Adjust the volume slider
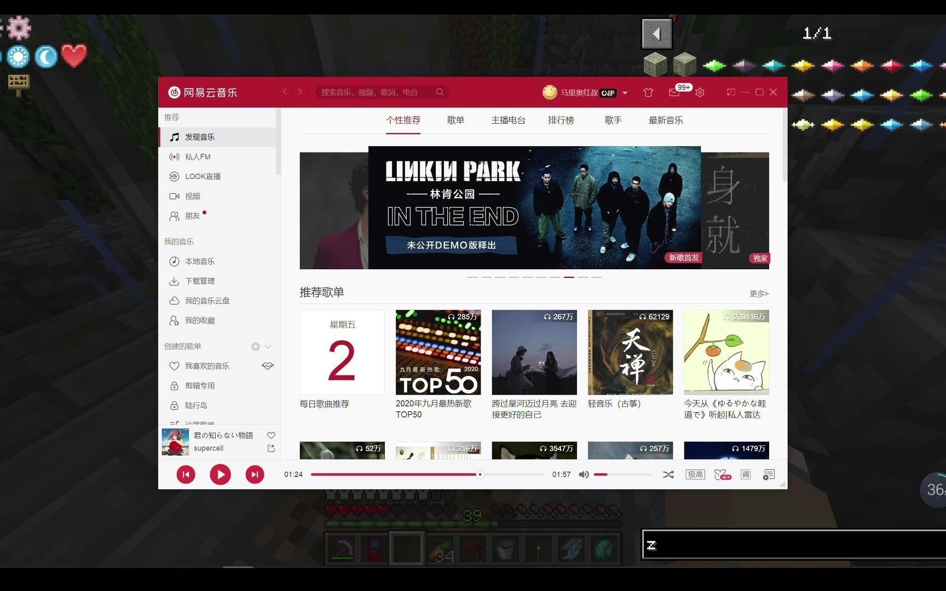Screen dimensions: 946x591 pyautogui.click(x=623, y=474)
